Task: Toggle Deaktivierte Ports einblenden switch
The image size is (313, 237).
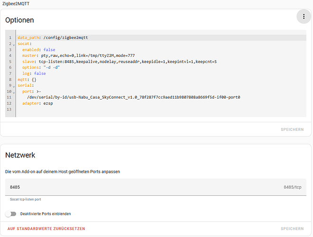Action: (10, 214)
